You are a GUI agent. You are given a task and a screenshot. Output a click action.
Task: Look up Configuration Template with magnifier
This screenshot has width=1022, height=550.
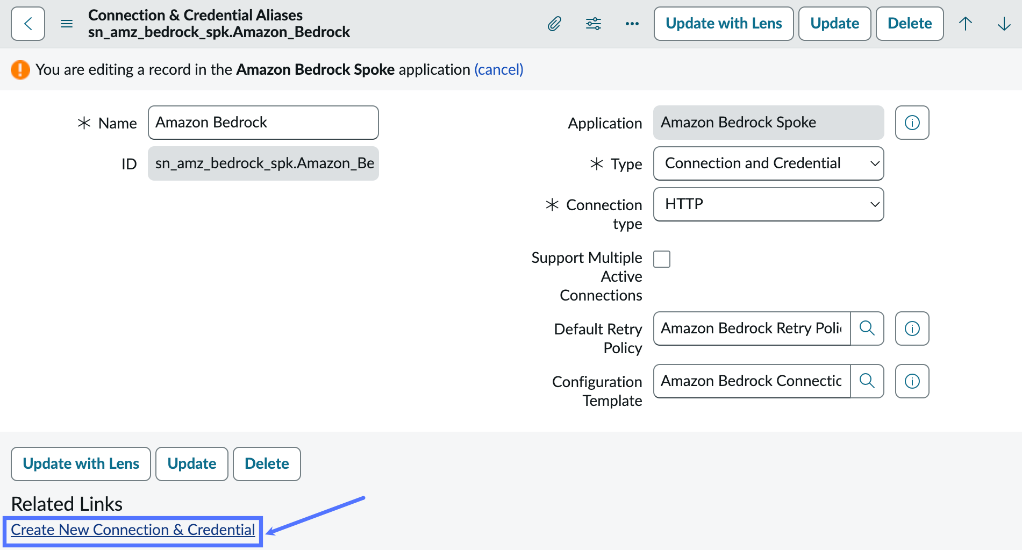coord(867,381)
